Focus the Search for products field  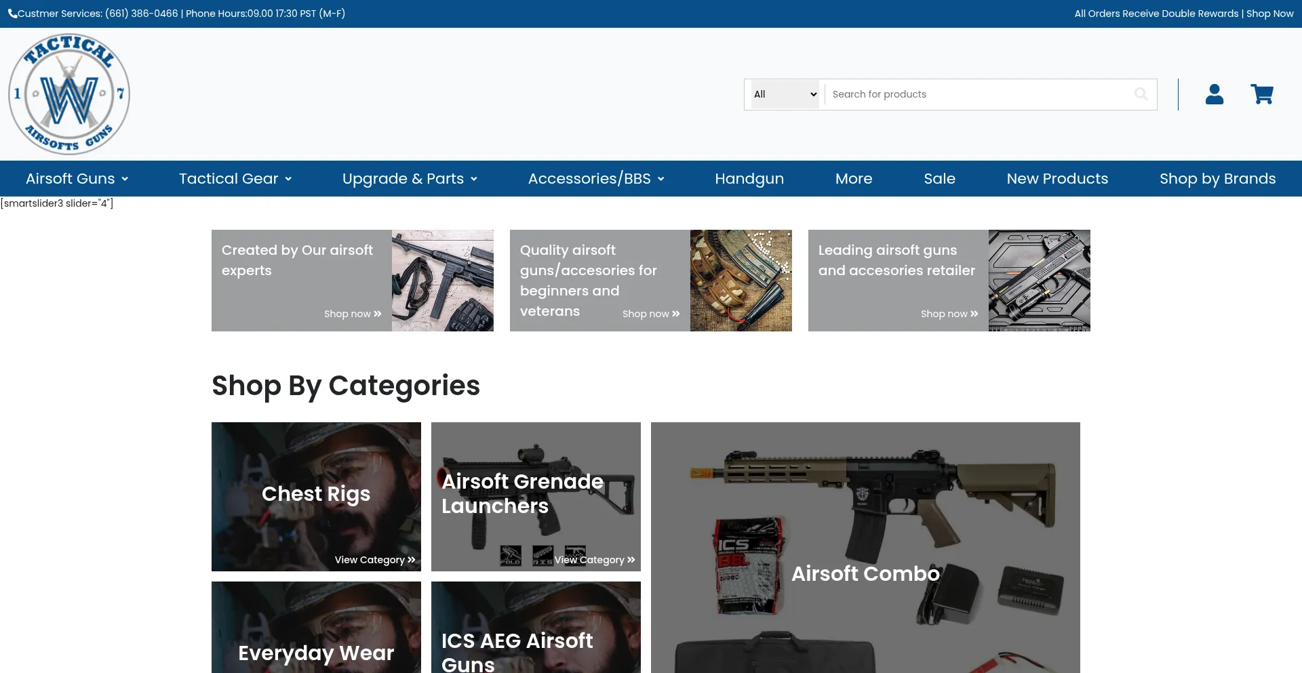click(x=976, y=94)
